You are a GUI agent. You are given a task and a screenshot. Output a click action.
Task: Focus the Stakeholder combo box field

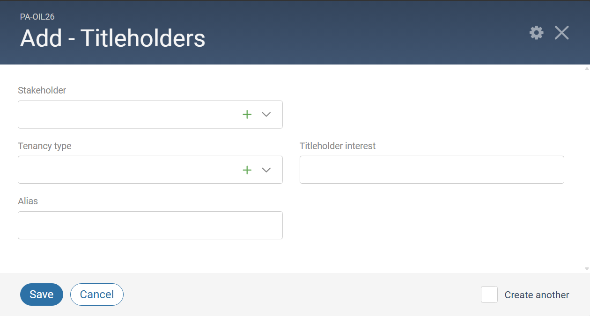pyautogui.click(x=150, y=115)
